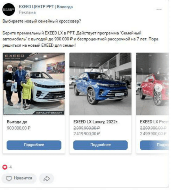Click the EXEED LX Prestige card title
171x190 pixels.
coord(154,122)
